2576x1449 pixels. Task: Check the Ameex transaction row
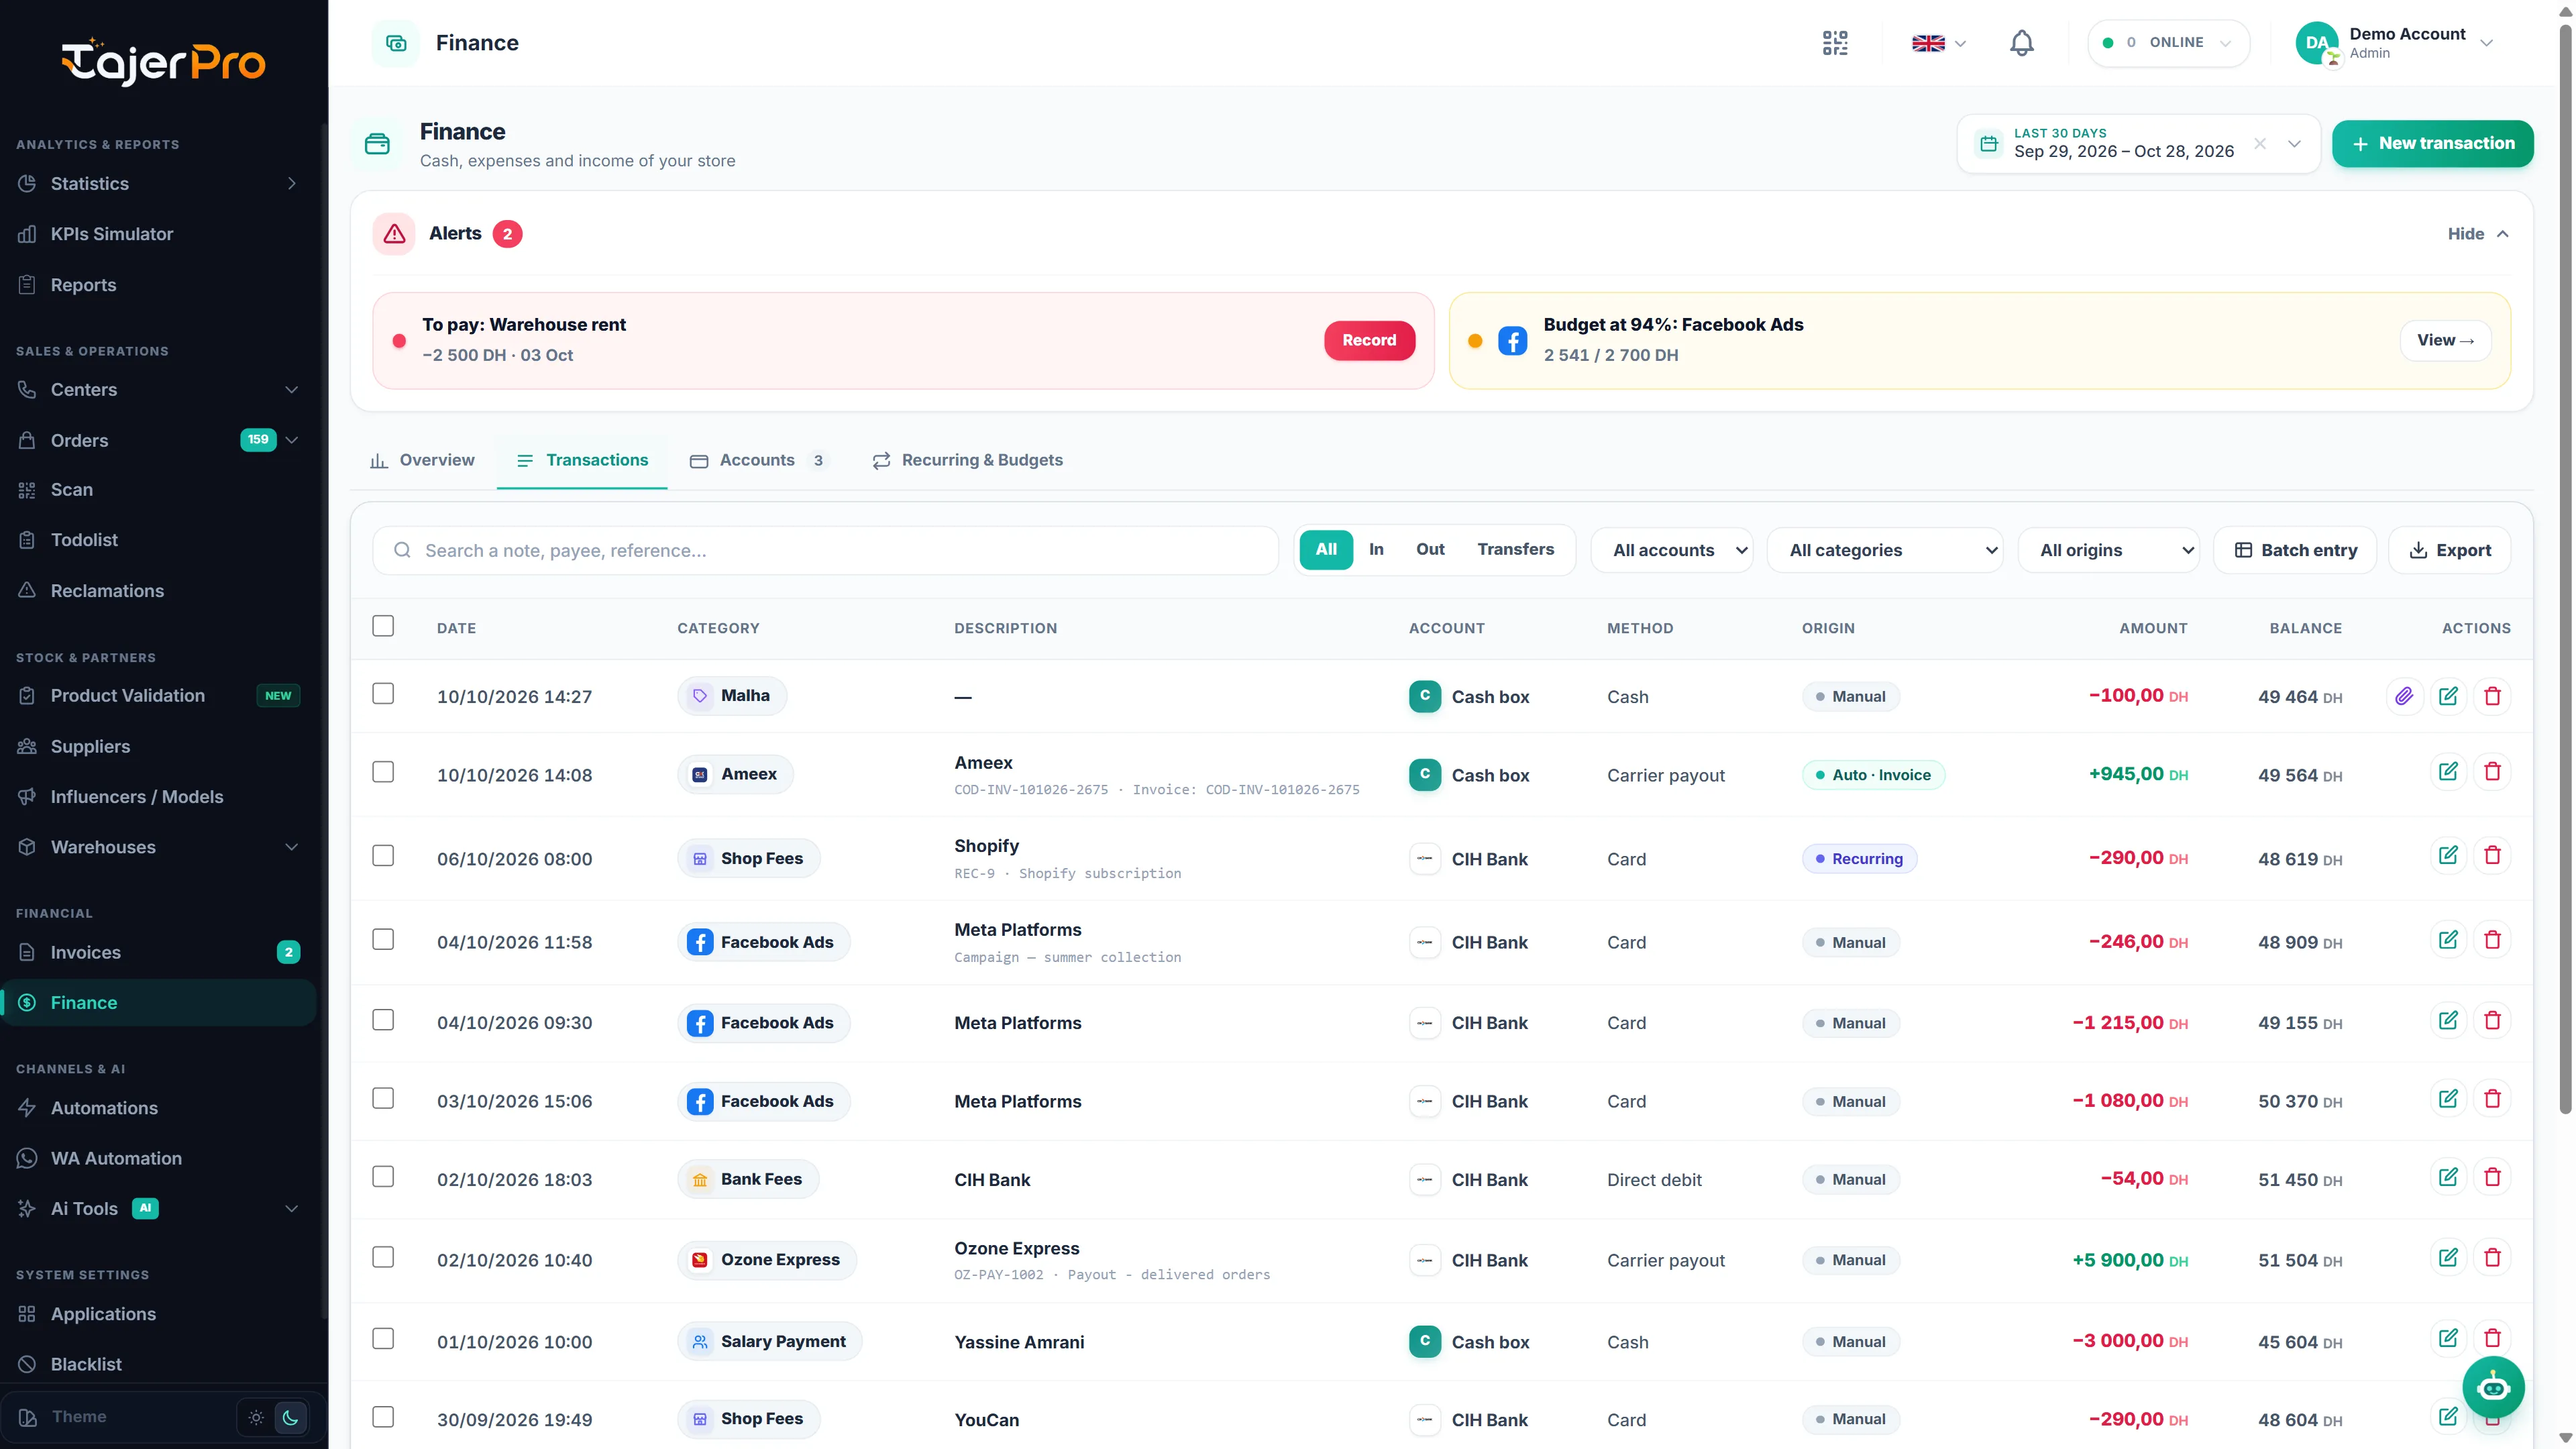(383, 772)
